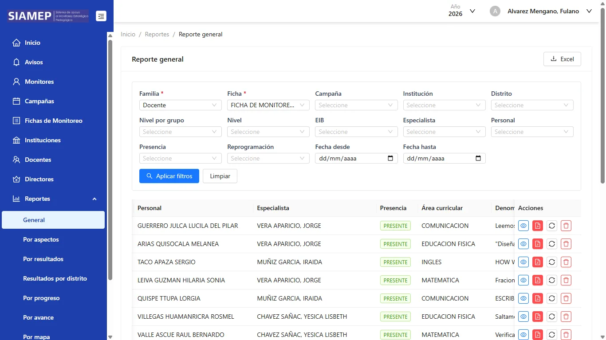Select the General report submenu item
606x340 pixels.
pos(53,220)
